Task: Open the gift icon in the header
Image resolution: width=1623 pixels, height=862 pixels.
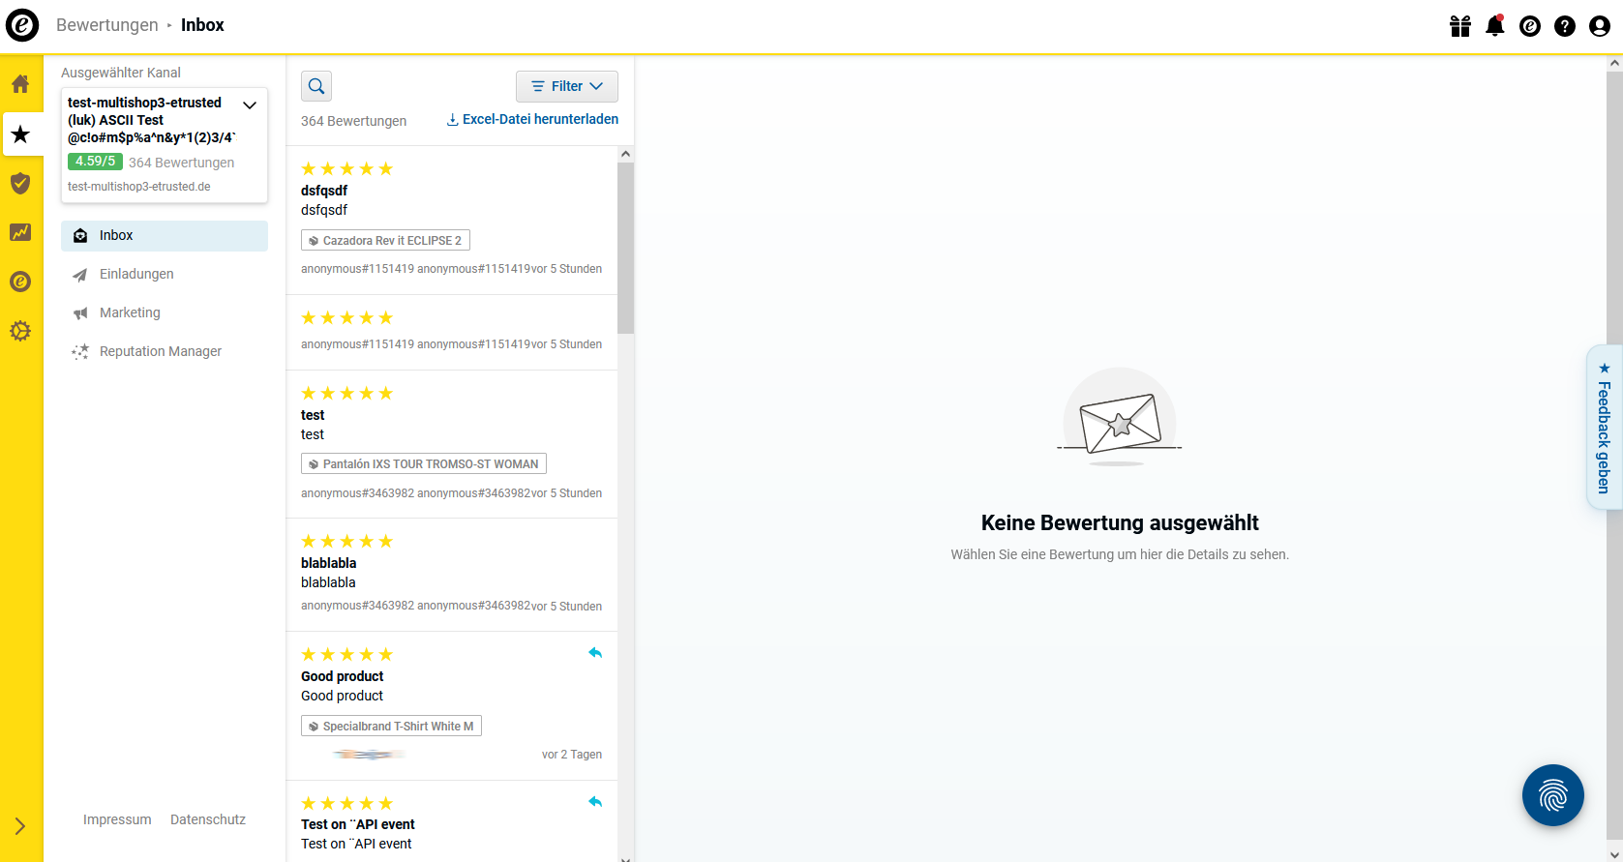Action: point(1460,26)
